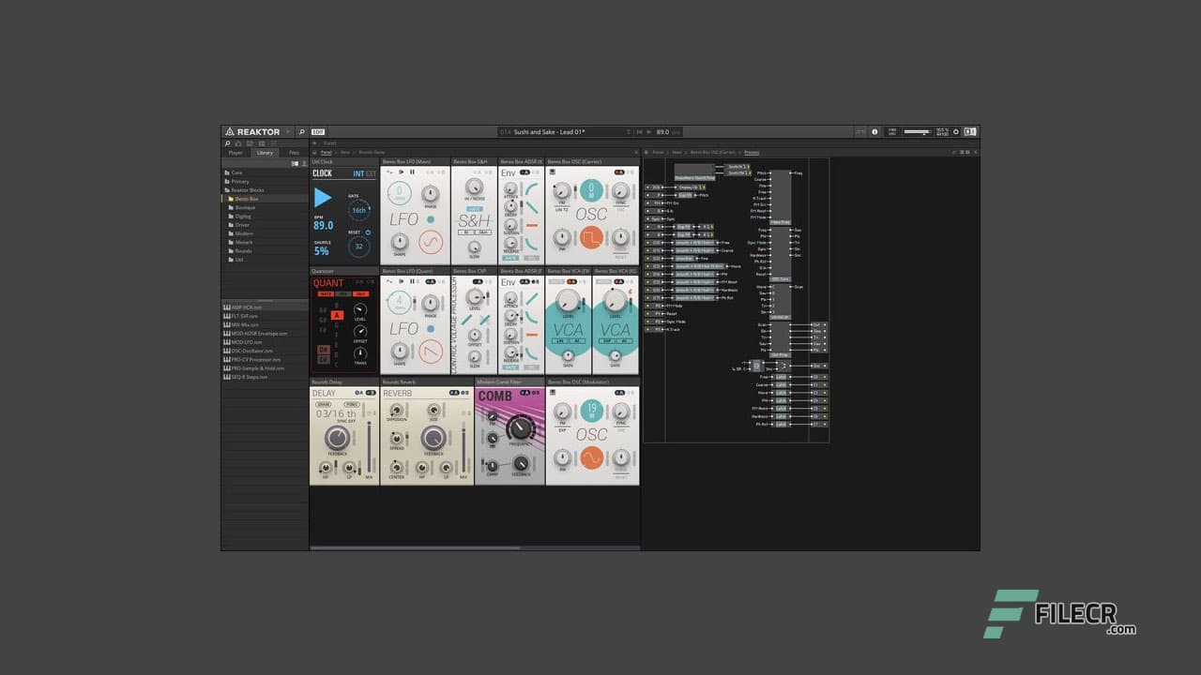Viewport: 1201px width, 675px height.
Task: Switch to the Player tab
Action: (236, 153)
